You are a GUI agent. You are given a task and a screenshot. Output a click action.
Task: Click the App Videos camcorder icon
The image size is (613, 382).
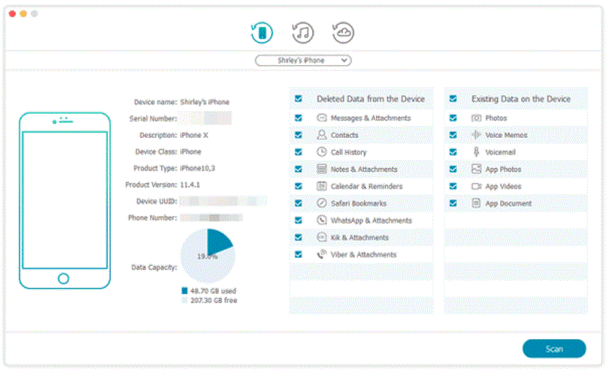(476, 186)
